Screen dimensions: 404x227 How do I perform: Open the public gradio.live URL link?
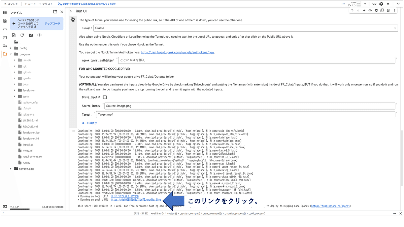(136, 200)
